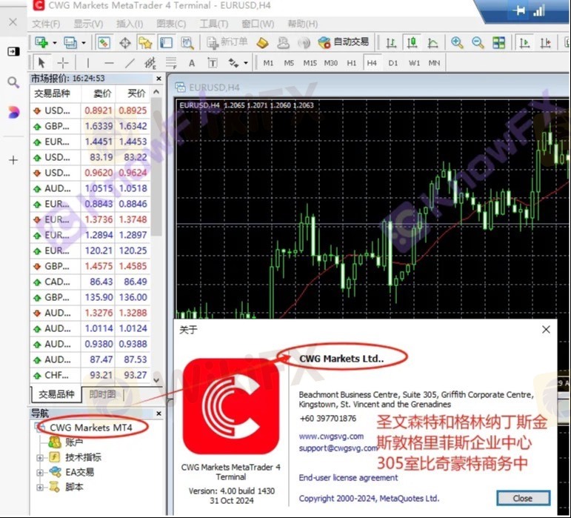The height and width of the screenshot is (518, 571).
Task: Switch to the 即时图 tab
Action: (103, 394)
